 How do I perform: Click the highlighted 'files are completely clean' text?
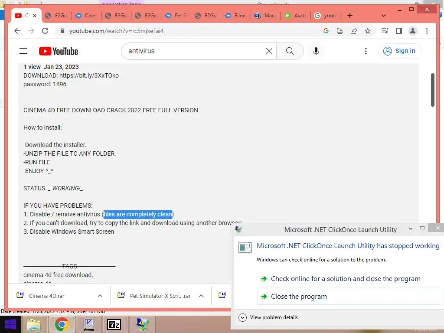click(x=137, y=214)
